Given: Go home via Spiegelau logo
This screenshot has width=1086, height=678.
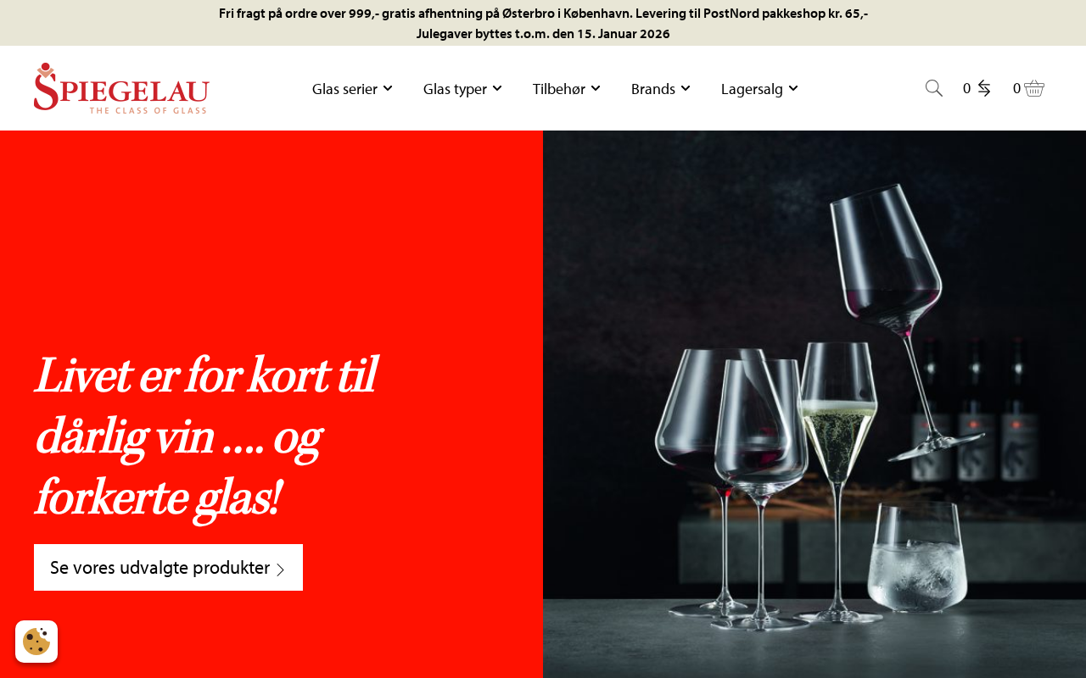Looking at the screenshot, I should [121, 88].
